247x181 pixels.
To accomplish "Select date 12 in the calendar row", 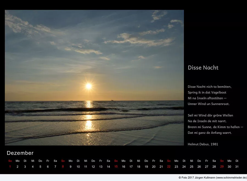I will [93, 166].
